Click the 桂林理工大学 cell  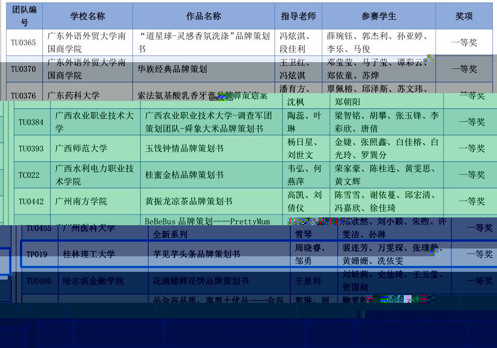click(103, 254)
